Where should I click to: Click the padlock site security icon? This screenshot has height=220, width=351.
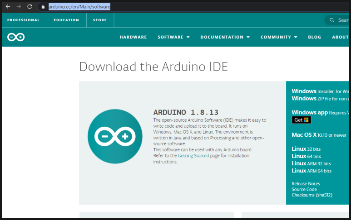pyautogui.click(x=43, y=7)
